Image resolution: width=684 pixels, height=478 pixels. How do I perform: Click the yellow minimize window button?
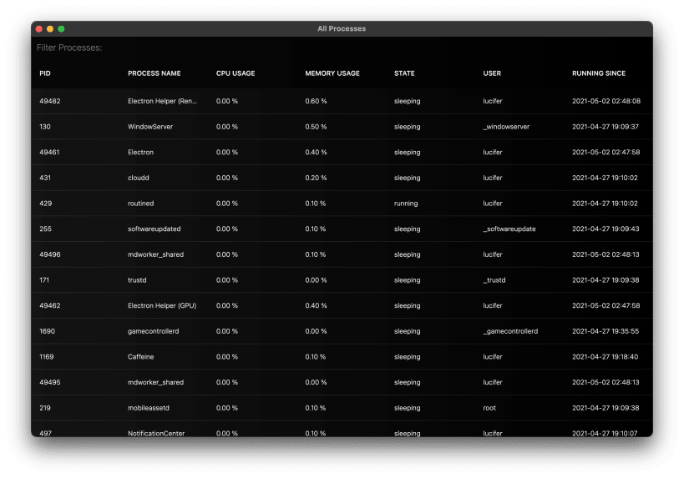(50, 28)
